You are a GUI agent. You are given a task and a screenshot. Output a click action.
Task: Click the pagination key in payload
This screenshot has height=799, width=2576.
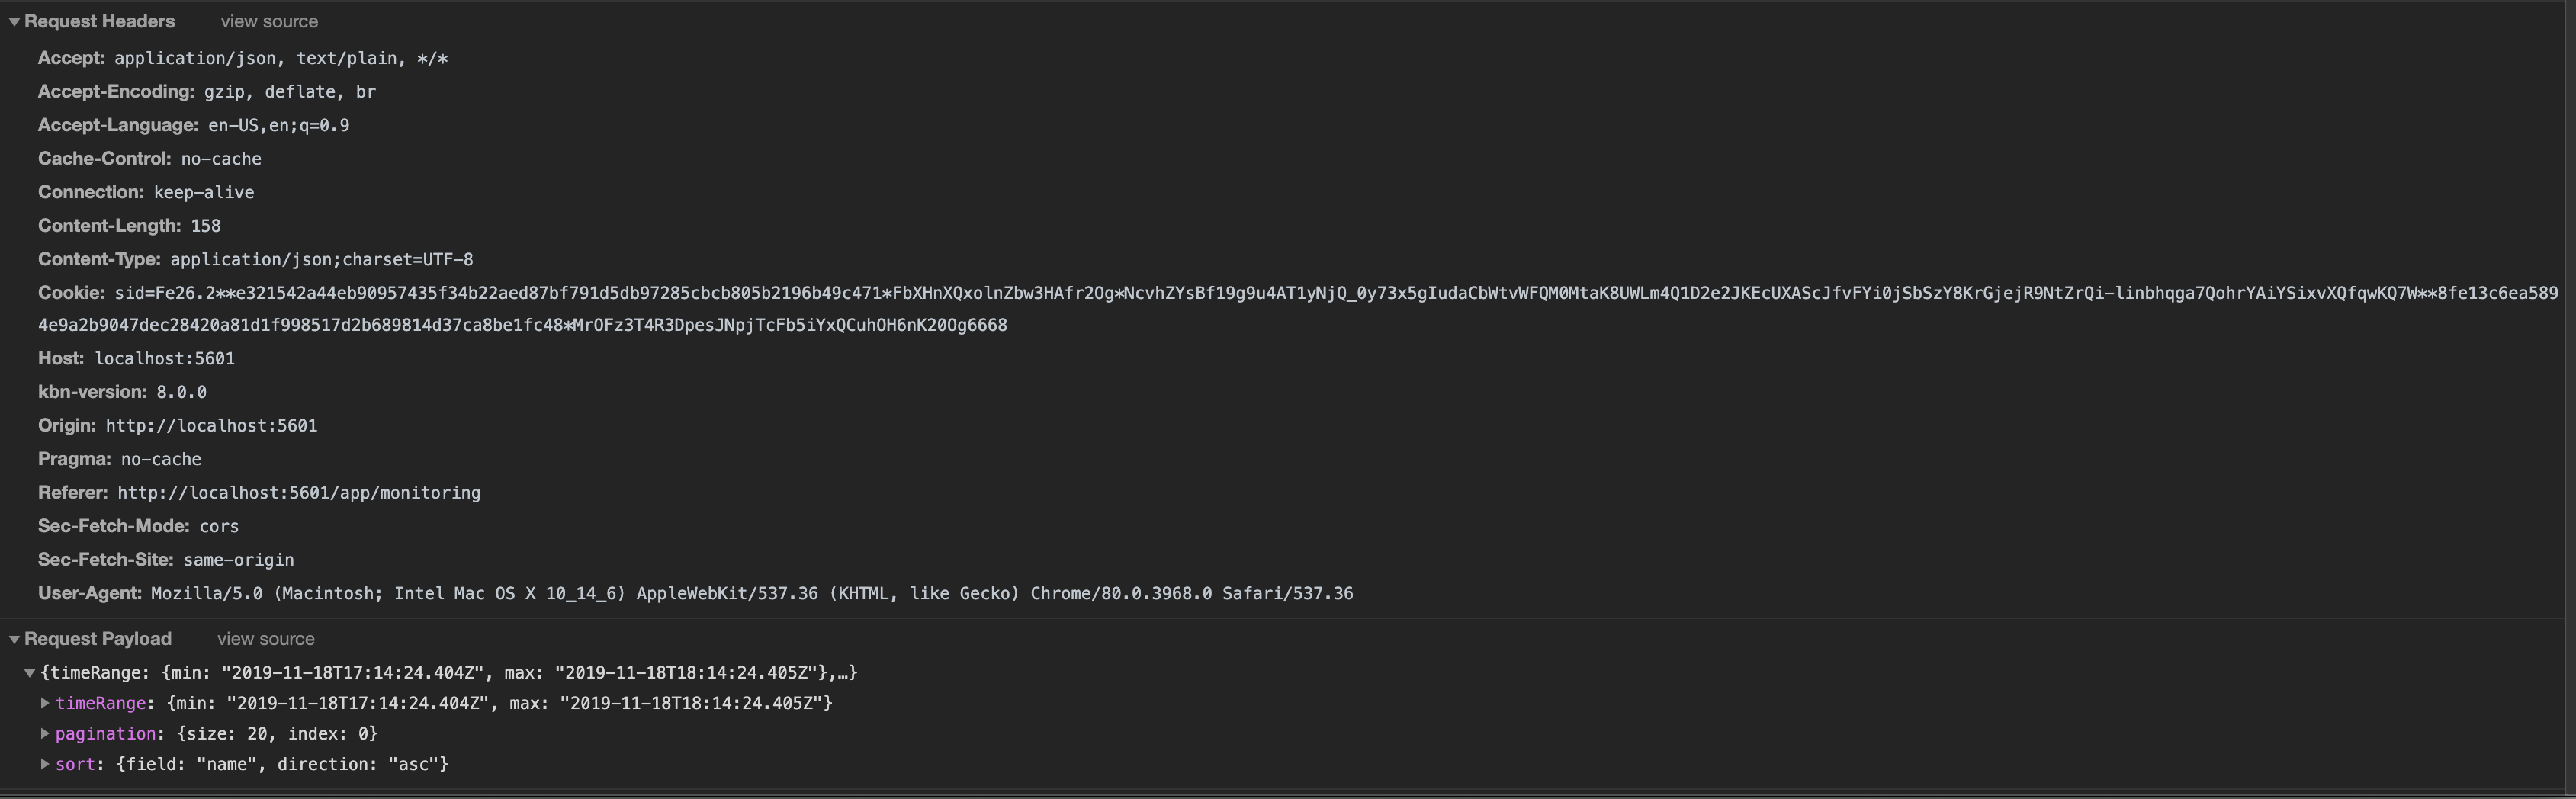click(105, 734)
